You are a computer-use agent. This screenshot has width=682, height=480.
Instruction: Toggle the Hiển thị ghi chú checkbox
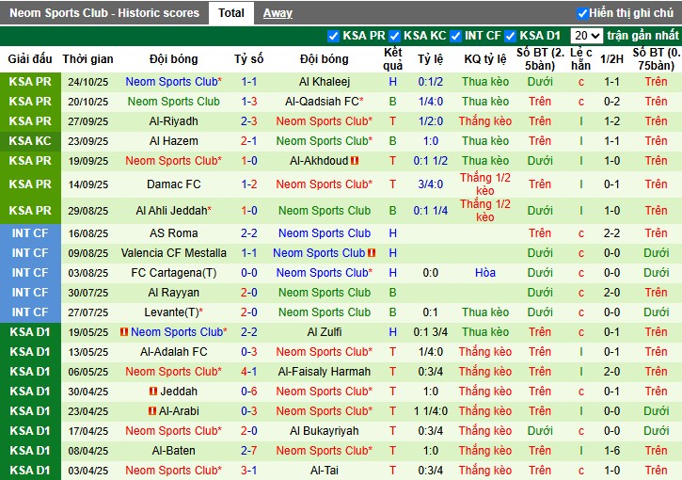pyautogui.click(x=582, y=13)
